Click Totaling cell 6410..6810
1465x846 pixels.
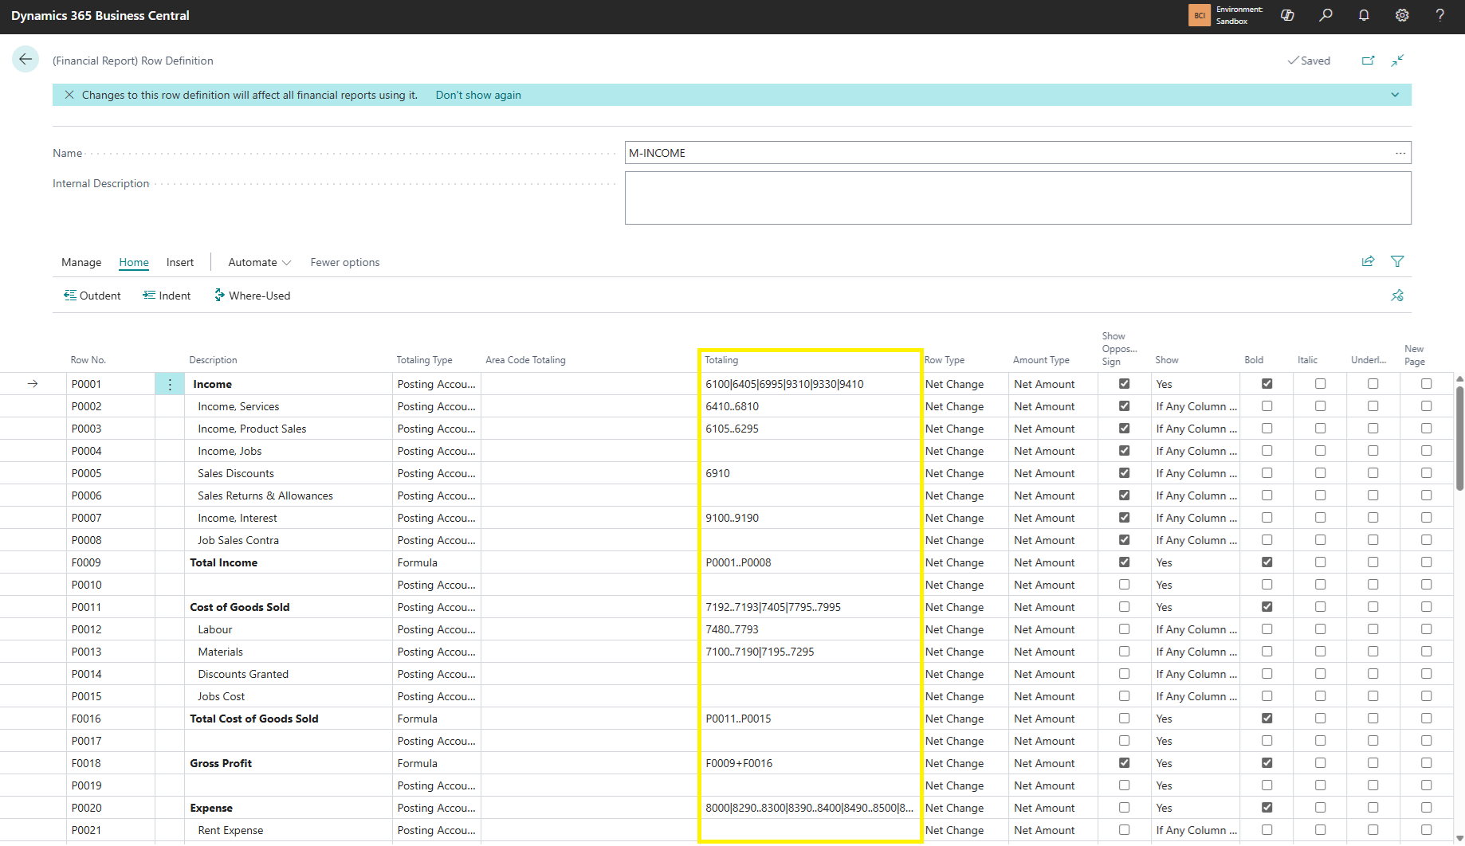point(809,406)
